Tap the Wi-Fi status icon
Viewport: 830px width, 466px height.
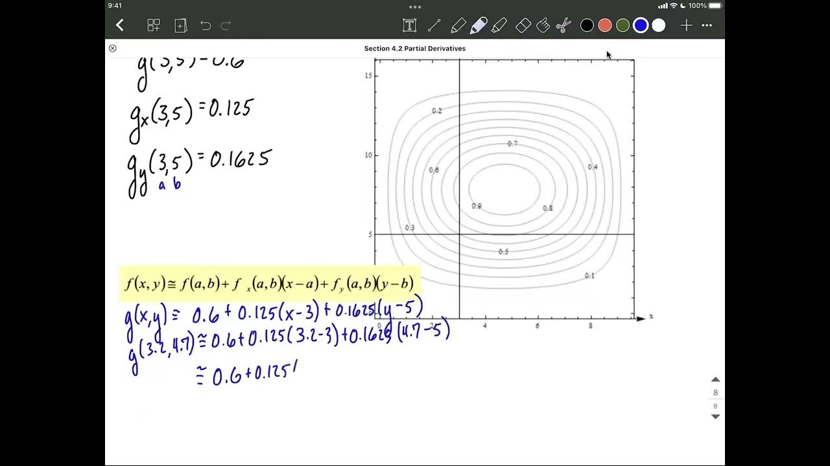(673, 6)
